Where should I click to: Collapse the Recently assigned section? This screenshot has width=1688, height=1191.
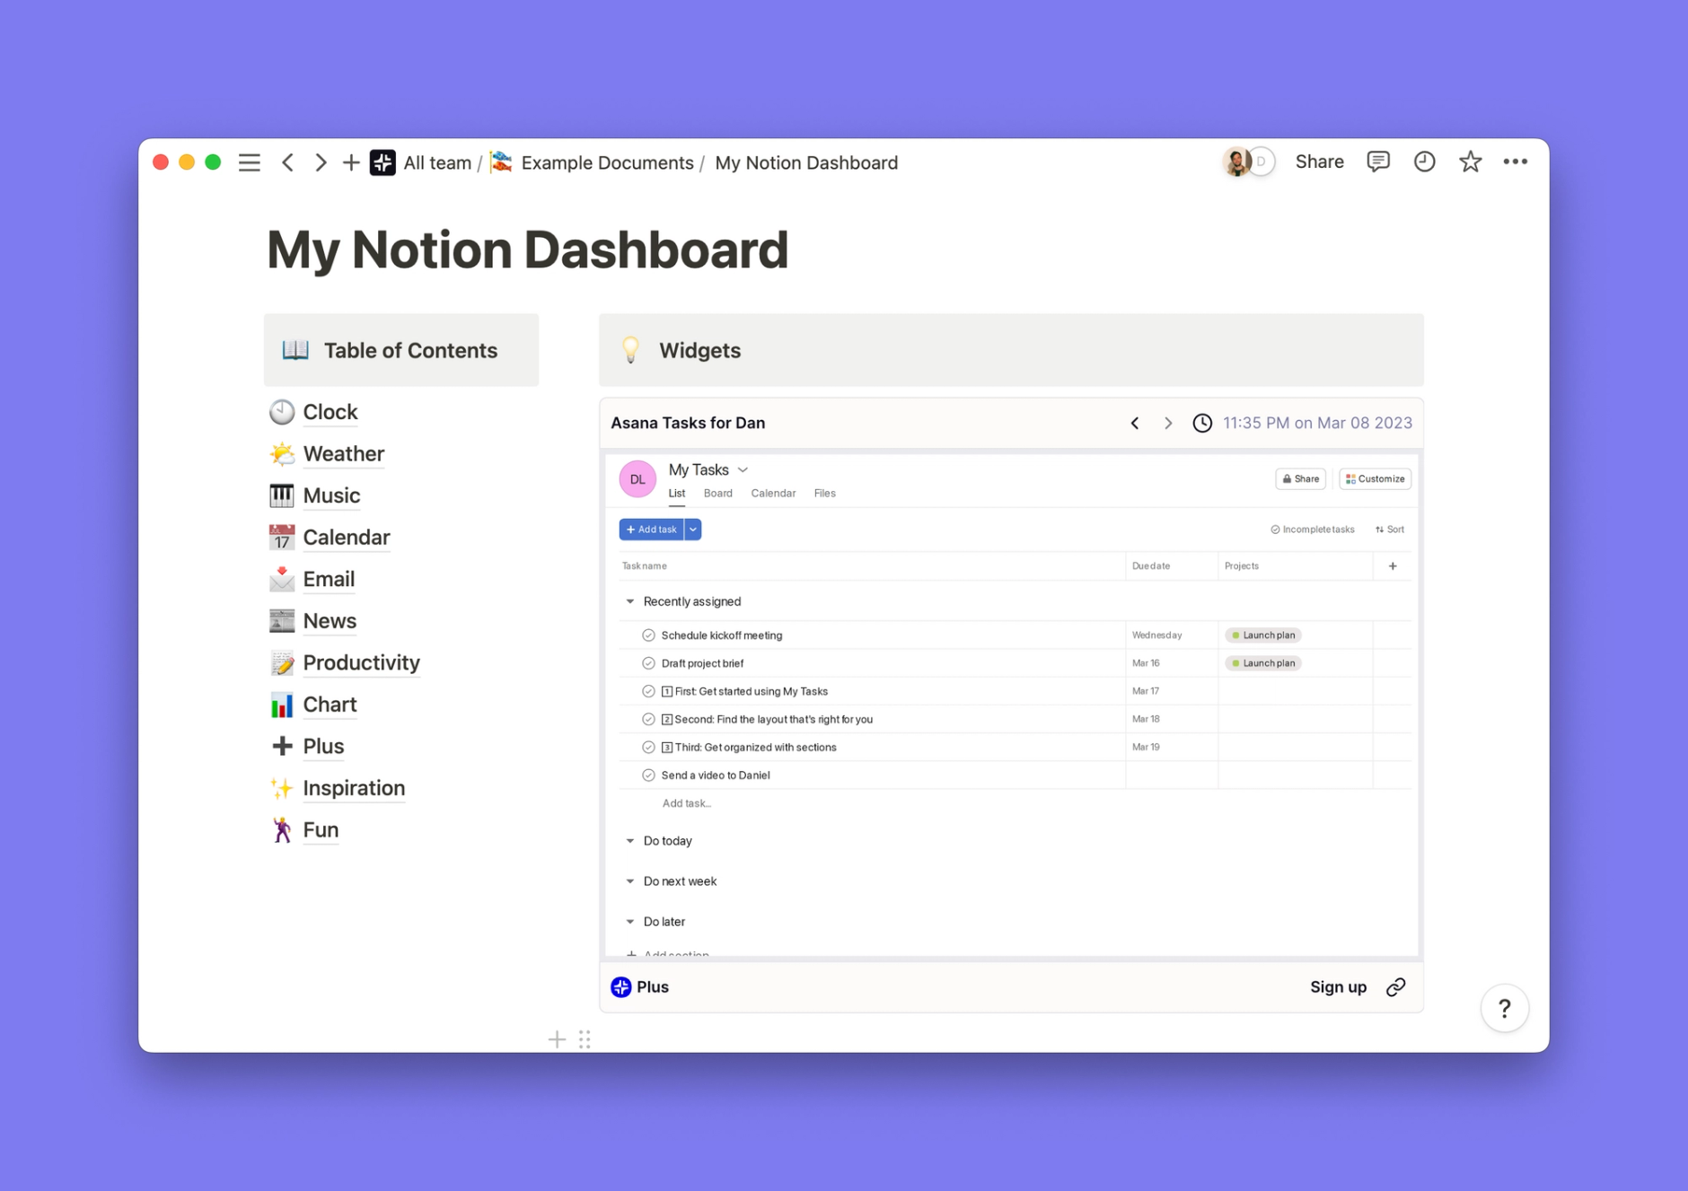coord(630,601)
